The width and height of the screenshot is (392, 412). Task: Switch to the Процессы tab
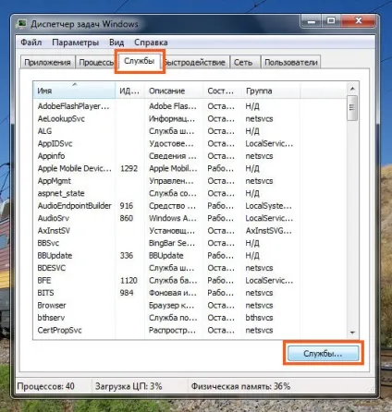[96, 62]
